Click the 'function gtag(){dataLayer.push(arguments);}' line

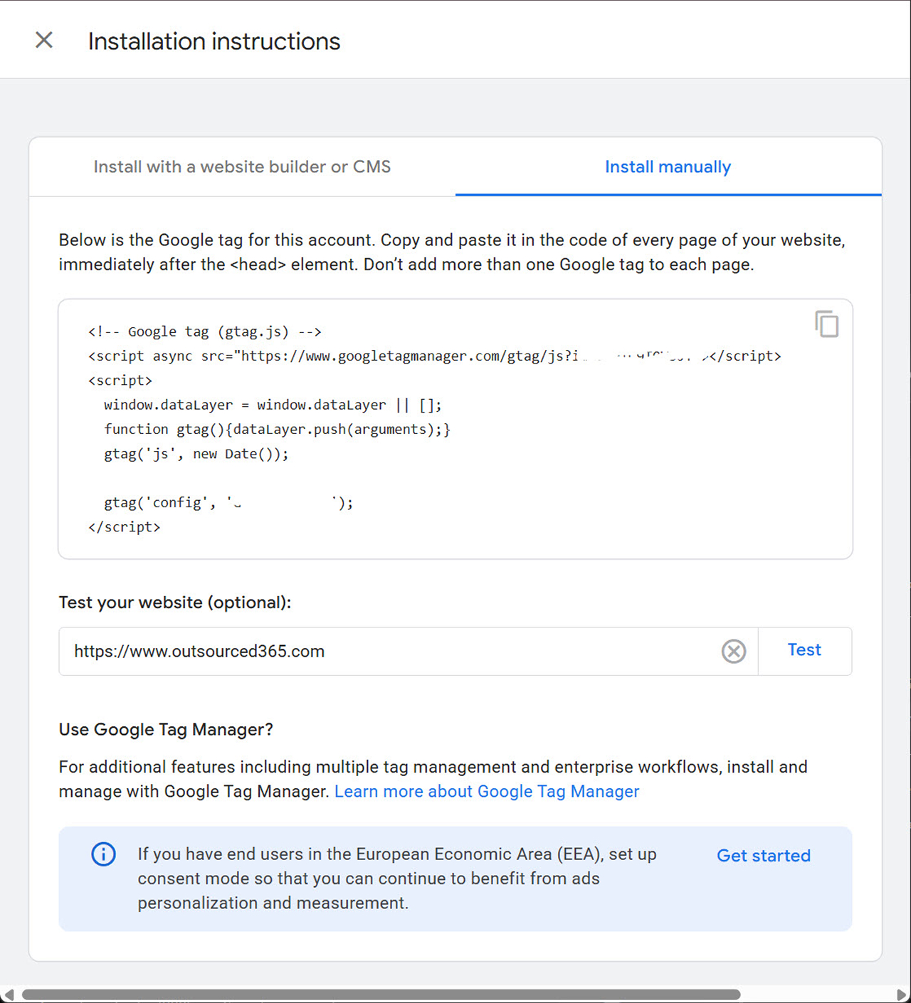[x=277, y=429]
